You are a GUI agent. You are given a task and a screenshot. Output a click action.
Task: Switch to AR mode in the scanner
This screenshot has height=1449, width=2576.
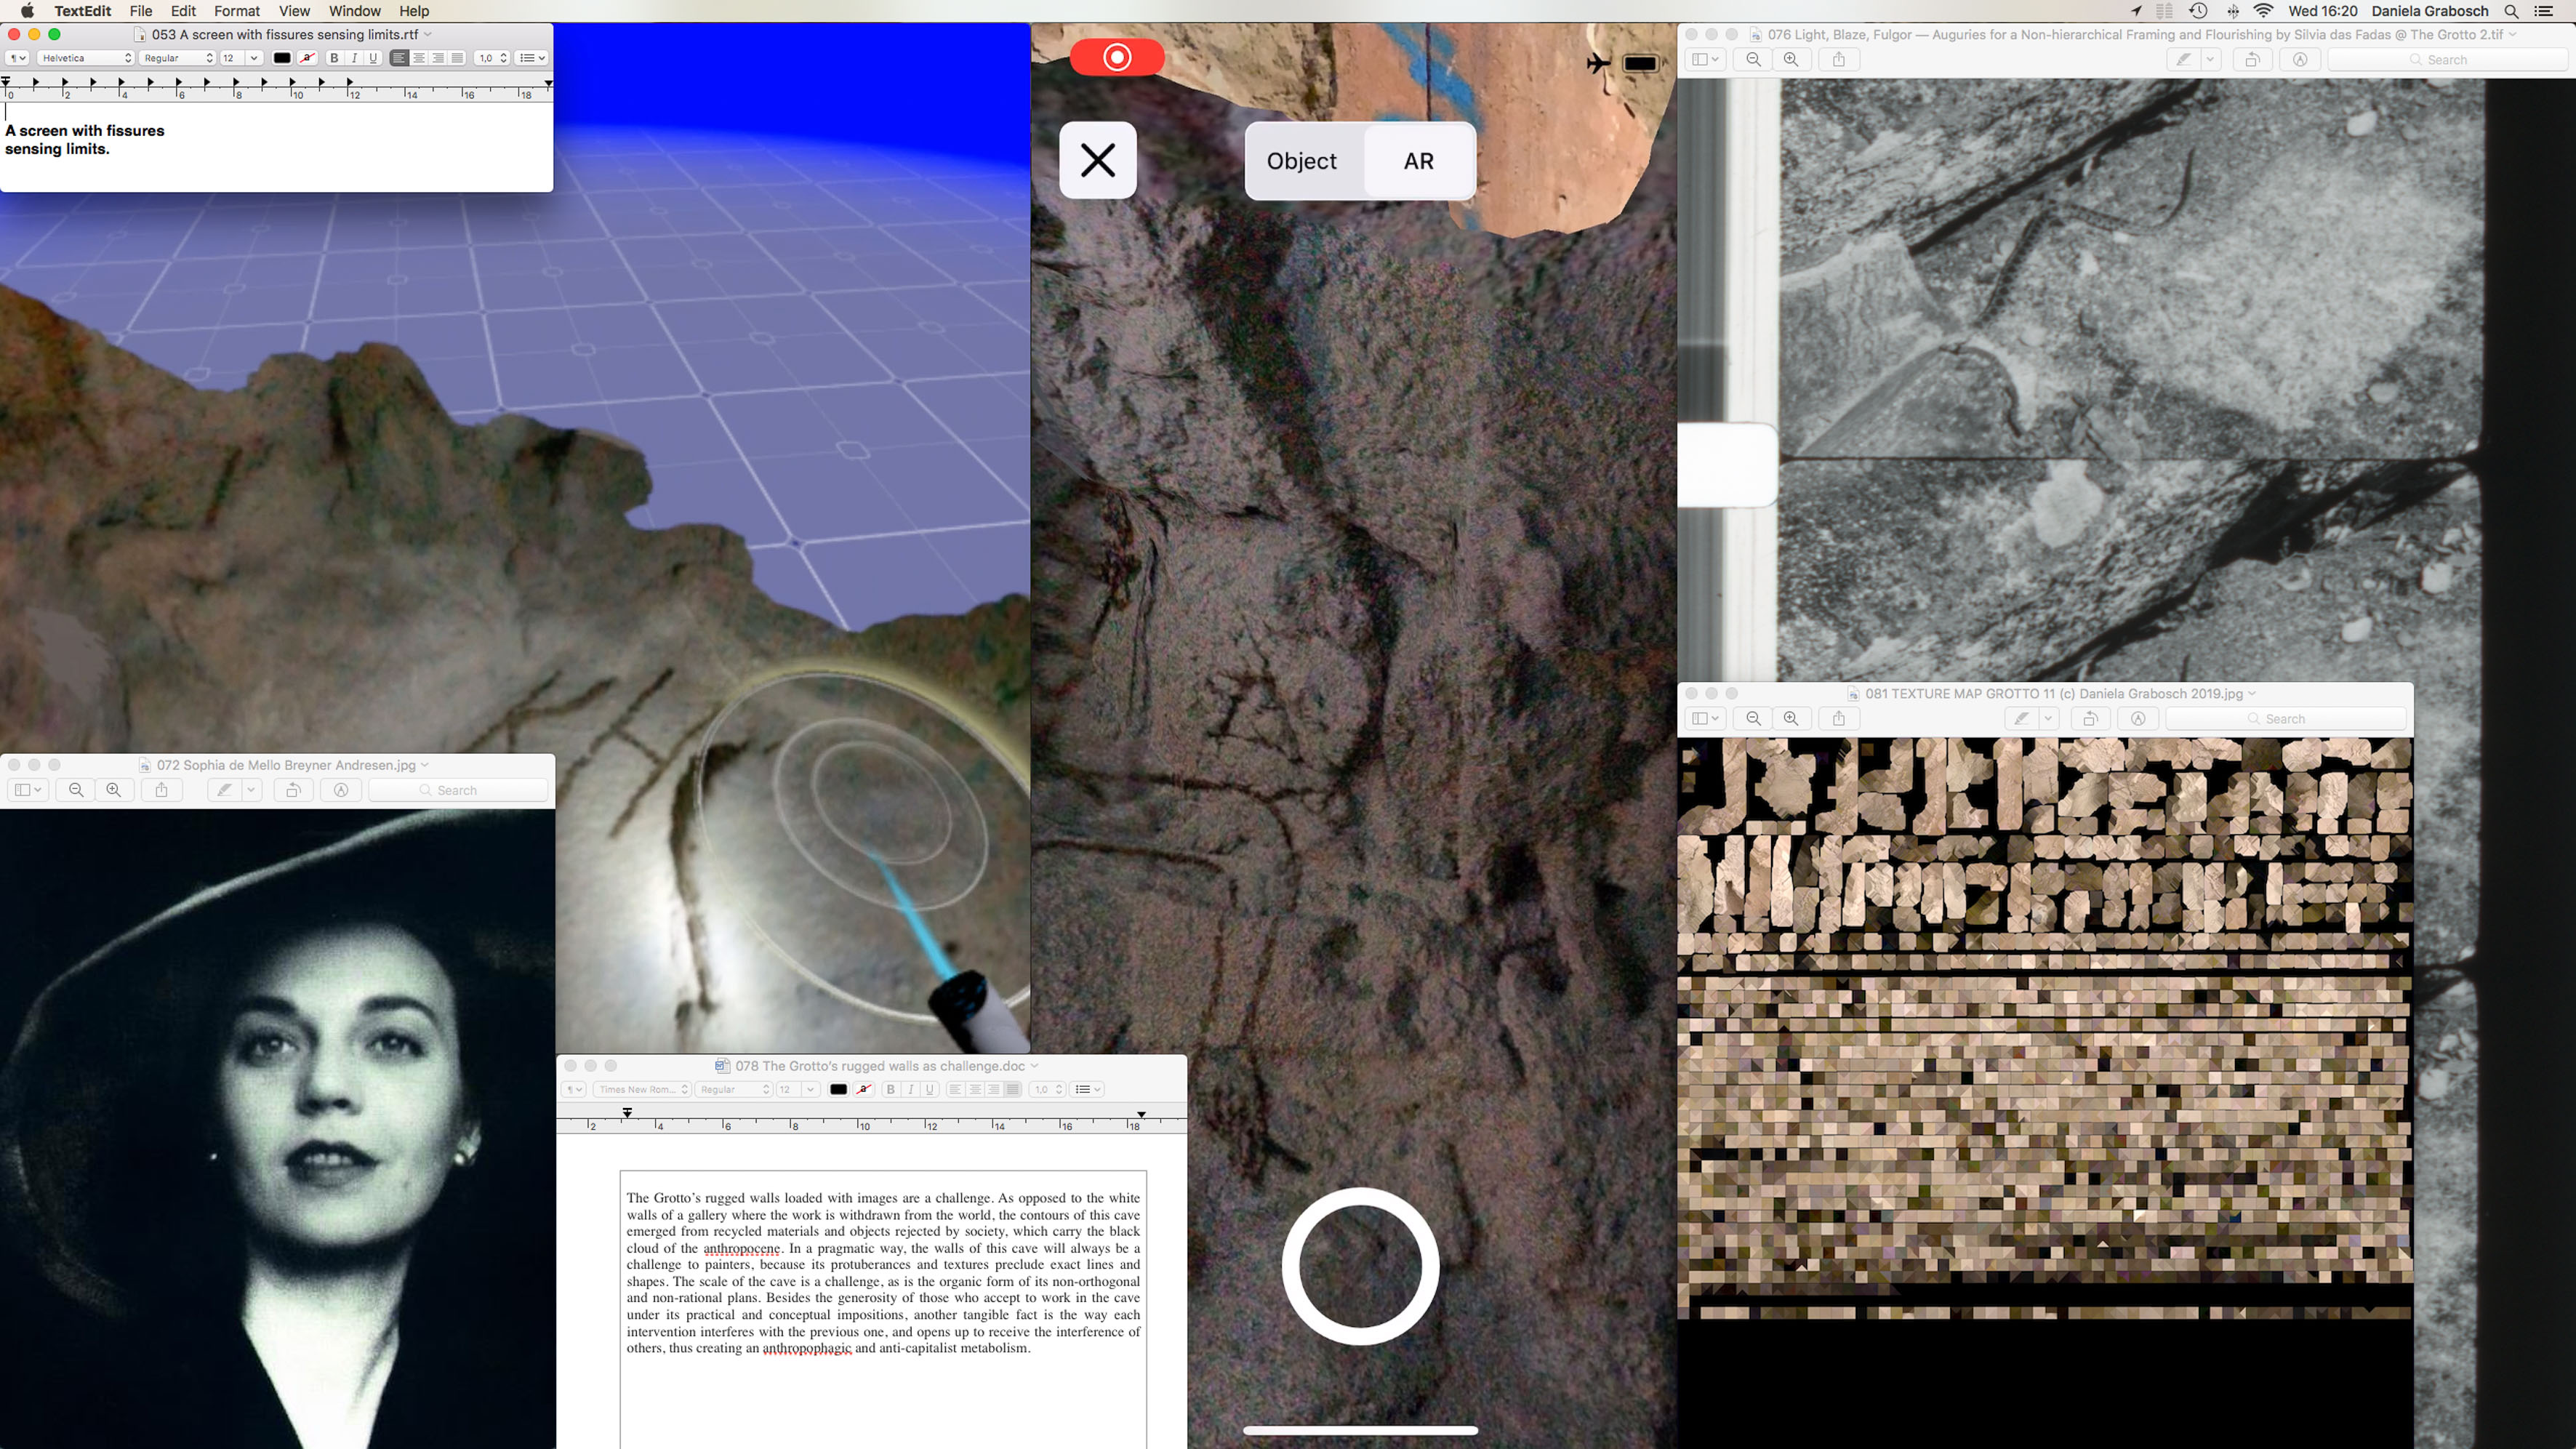(x=1419, y=161)
